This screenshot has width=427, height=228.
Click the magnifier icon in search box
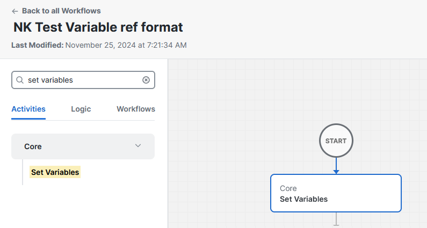20,80
